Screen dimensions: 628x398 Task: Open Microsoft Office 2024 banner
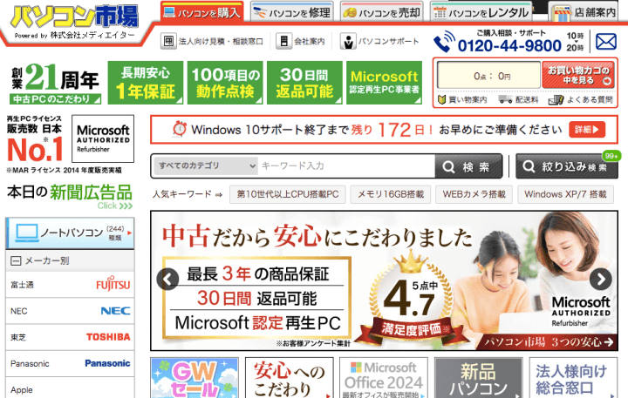[384, 378]
